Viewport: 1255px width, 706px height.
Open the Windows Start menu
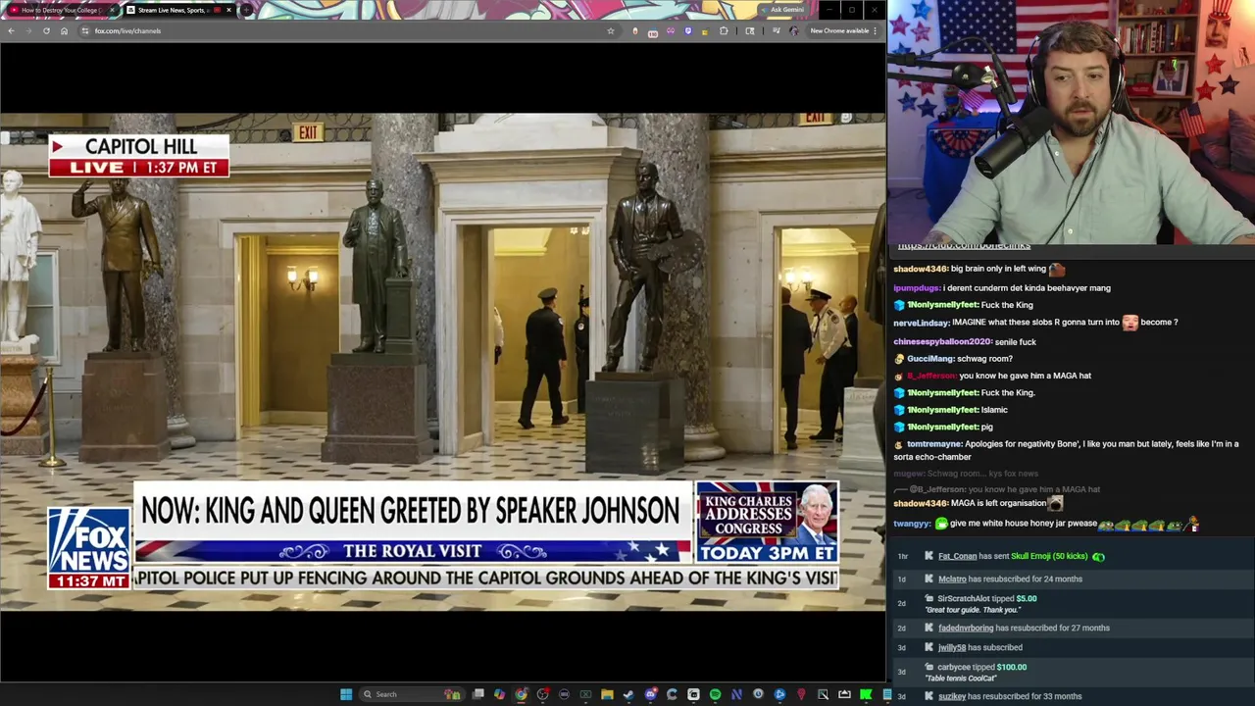(346, 694)
